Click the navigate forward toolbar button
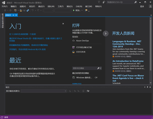The image size is (153, 119). click(x=10, y=10)
